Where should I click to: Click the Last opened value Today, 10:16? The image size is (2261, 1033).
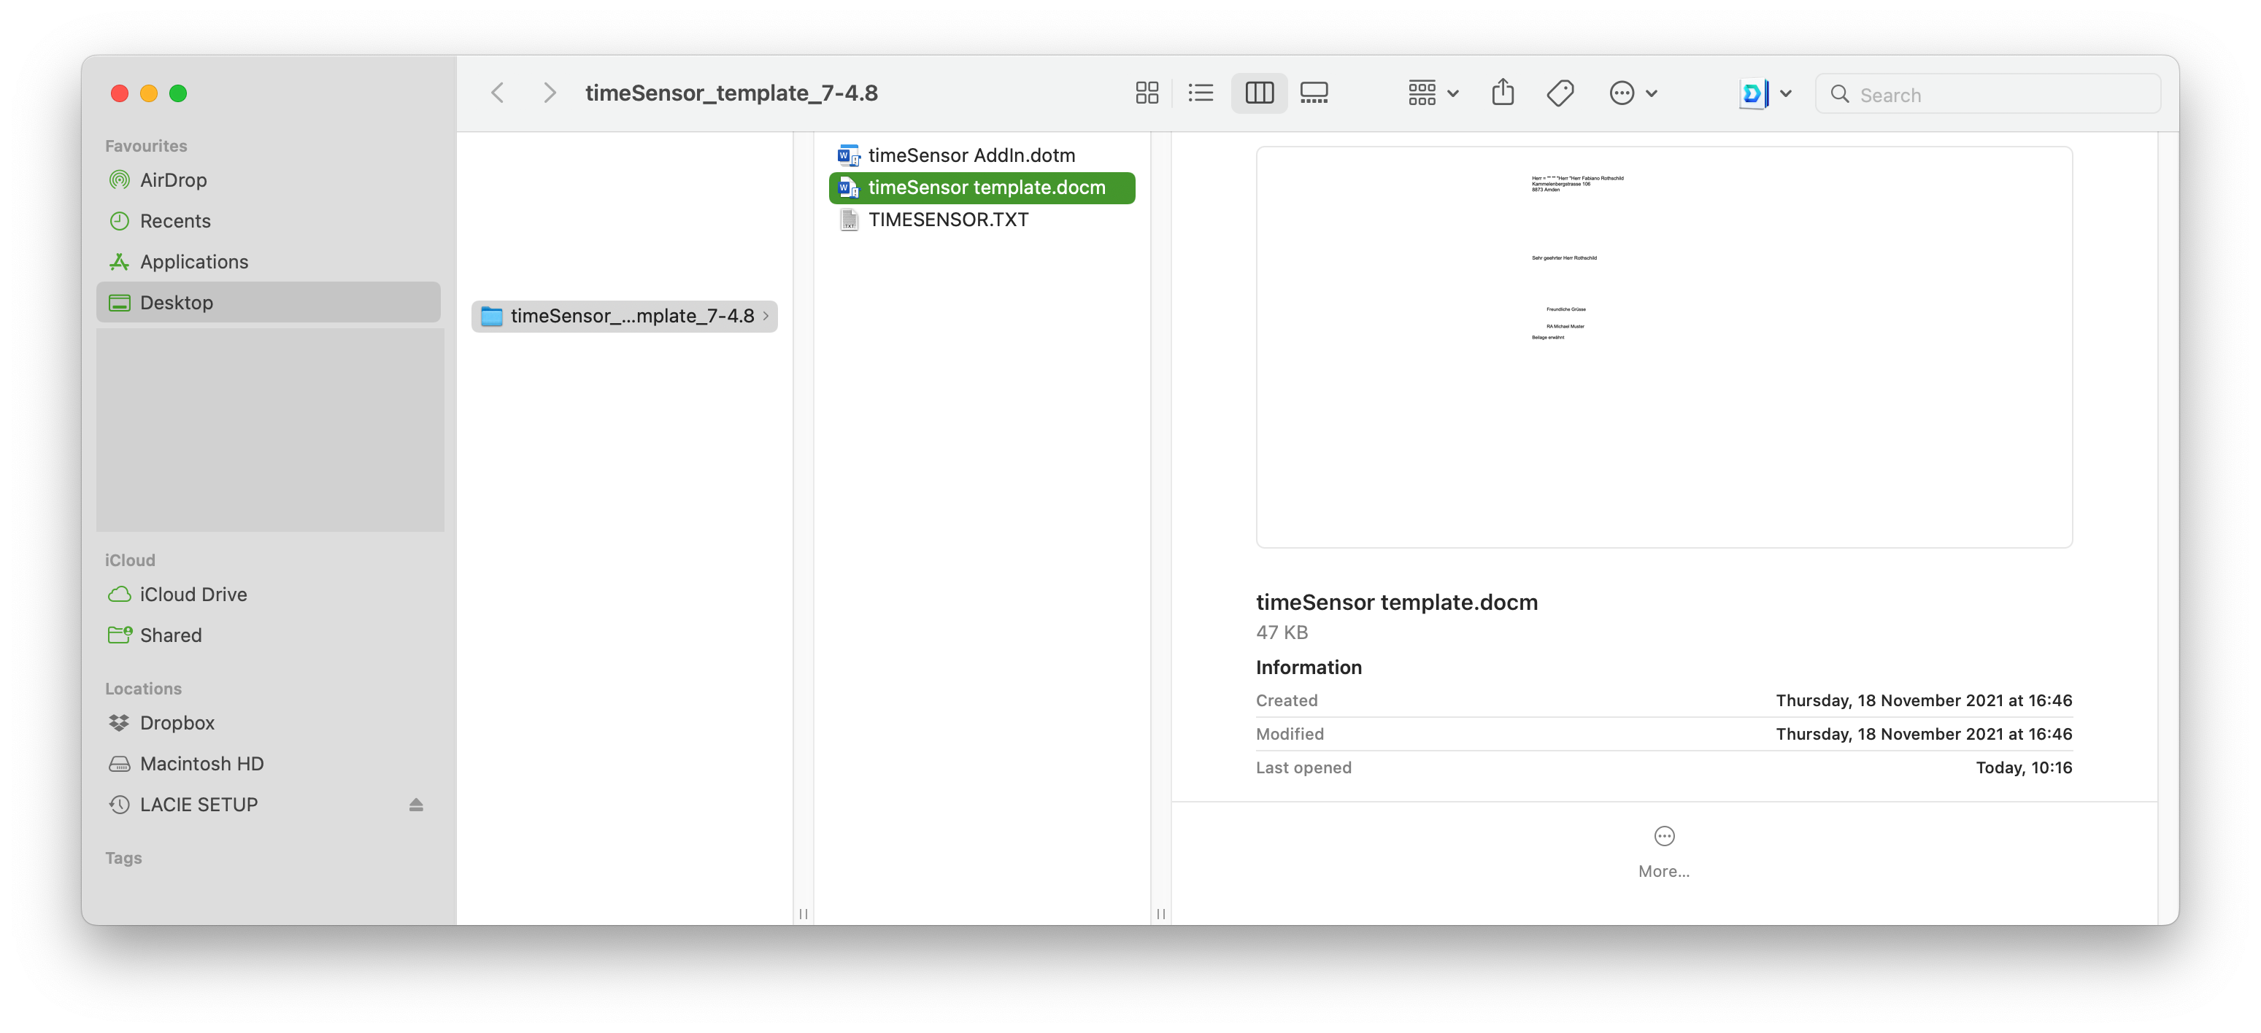coord(2023,767)
